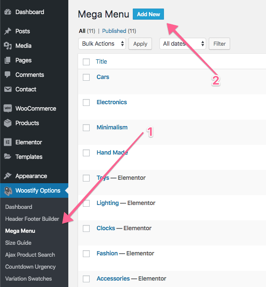Open the Electronics mega menu
This screenshot has height=287, width=266.
[111, 102]
